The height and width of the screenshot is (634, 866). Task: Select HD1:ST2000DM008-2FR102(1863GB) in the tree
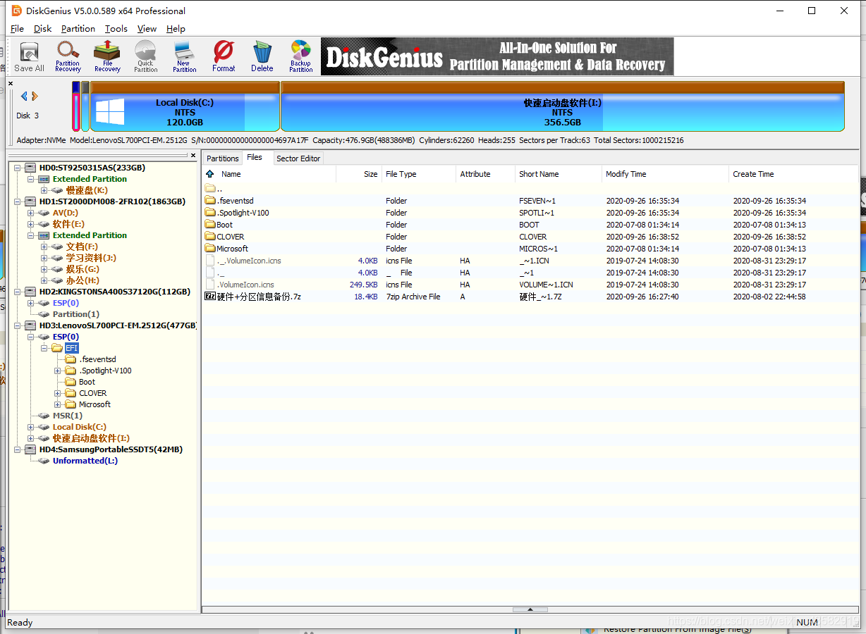(112, 201)
